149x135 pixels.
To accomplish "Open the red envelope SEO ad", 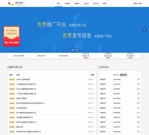I will pyautogui.click(x=12, y=36).
